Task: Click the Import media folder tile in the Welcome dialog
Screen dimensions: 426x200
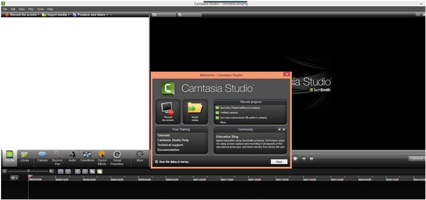Action: coord(195,111)
